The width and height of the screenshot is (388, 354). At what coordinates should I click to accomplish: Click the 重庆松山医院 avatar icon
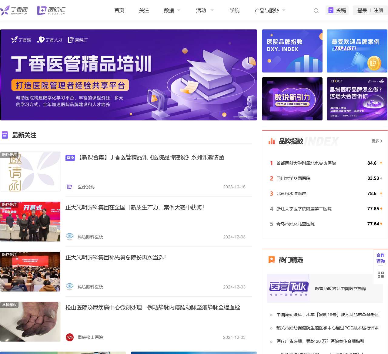(70, 337)
